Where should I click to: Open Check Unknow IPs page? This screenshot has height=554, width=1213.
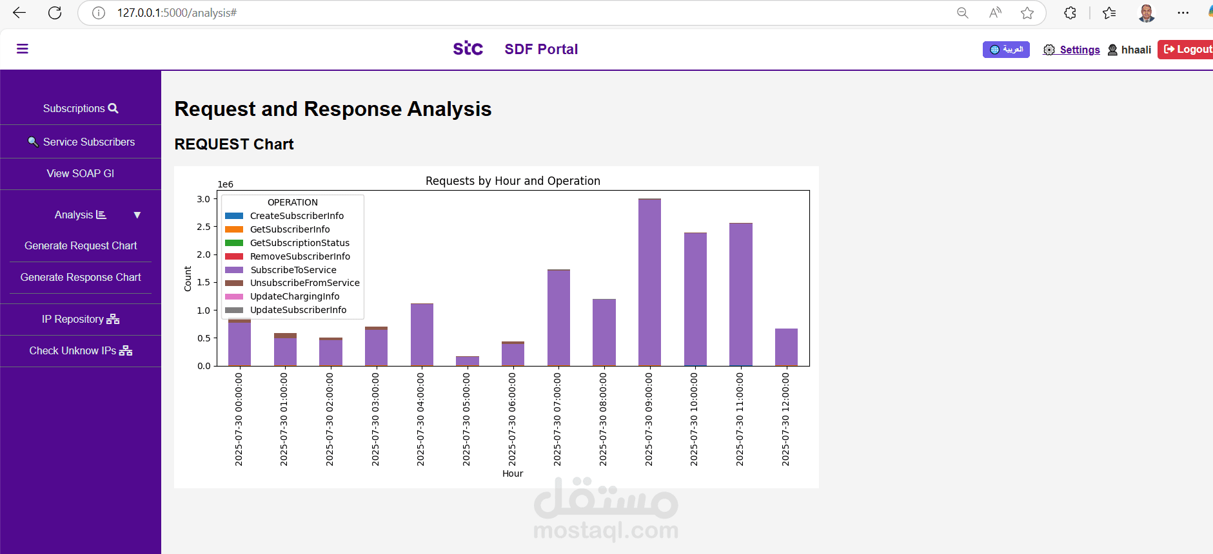tap(81, 350)
